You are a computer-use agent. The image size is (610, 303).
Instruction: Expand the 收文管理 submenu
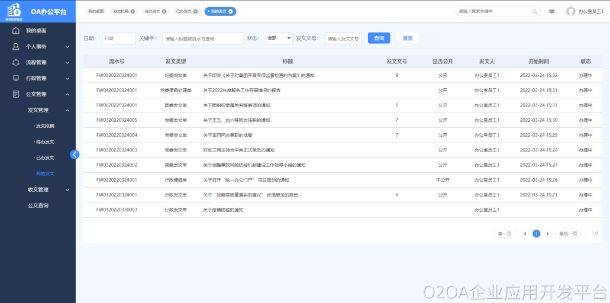click(67, 190)
